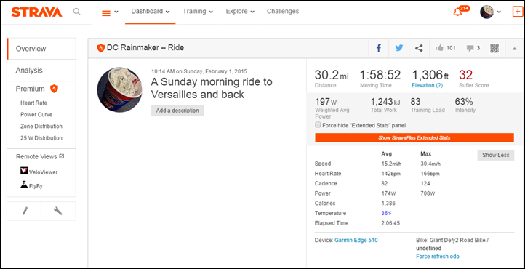Click the pencil edit icon
Screen dimensions: 525x269
tap(25, 211)
